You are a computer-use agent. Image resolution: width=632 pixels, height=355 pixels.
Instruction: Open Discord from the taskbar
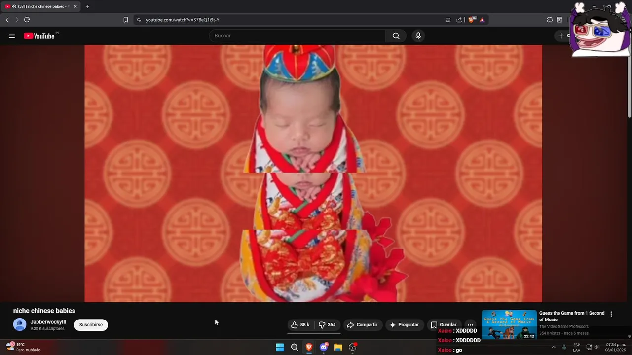324,347
